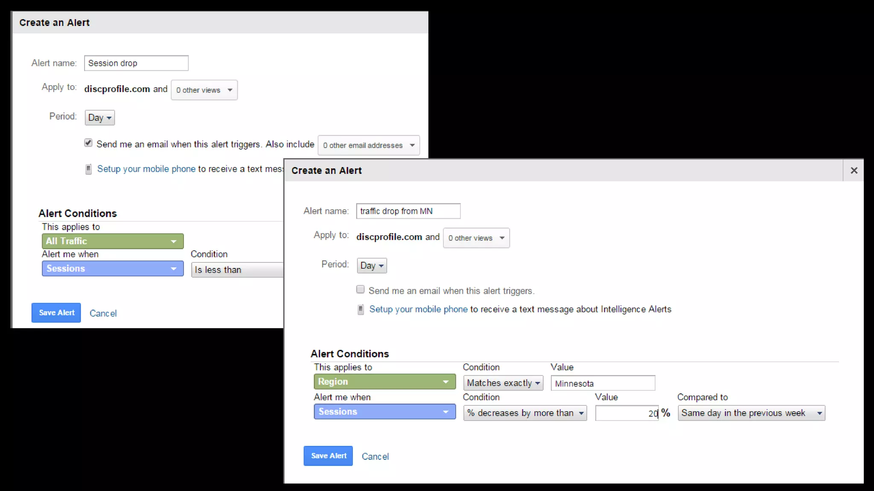Image resolution: width=874 pixels, height=491 pixels.
Task: Open '% decreases by more than' condition dropdown
Action: (525, 413)
